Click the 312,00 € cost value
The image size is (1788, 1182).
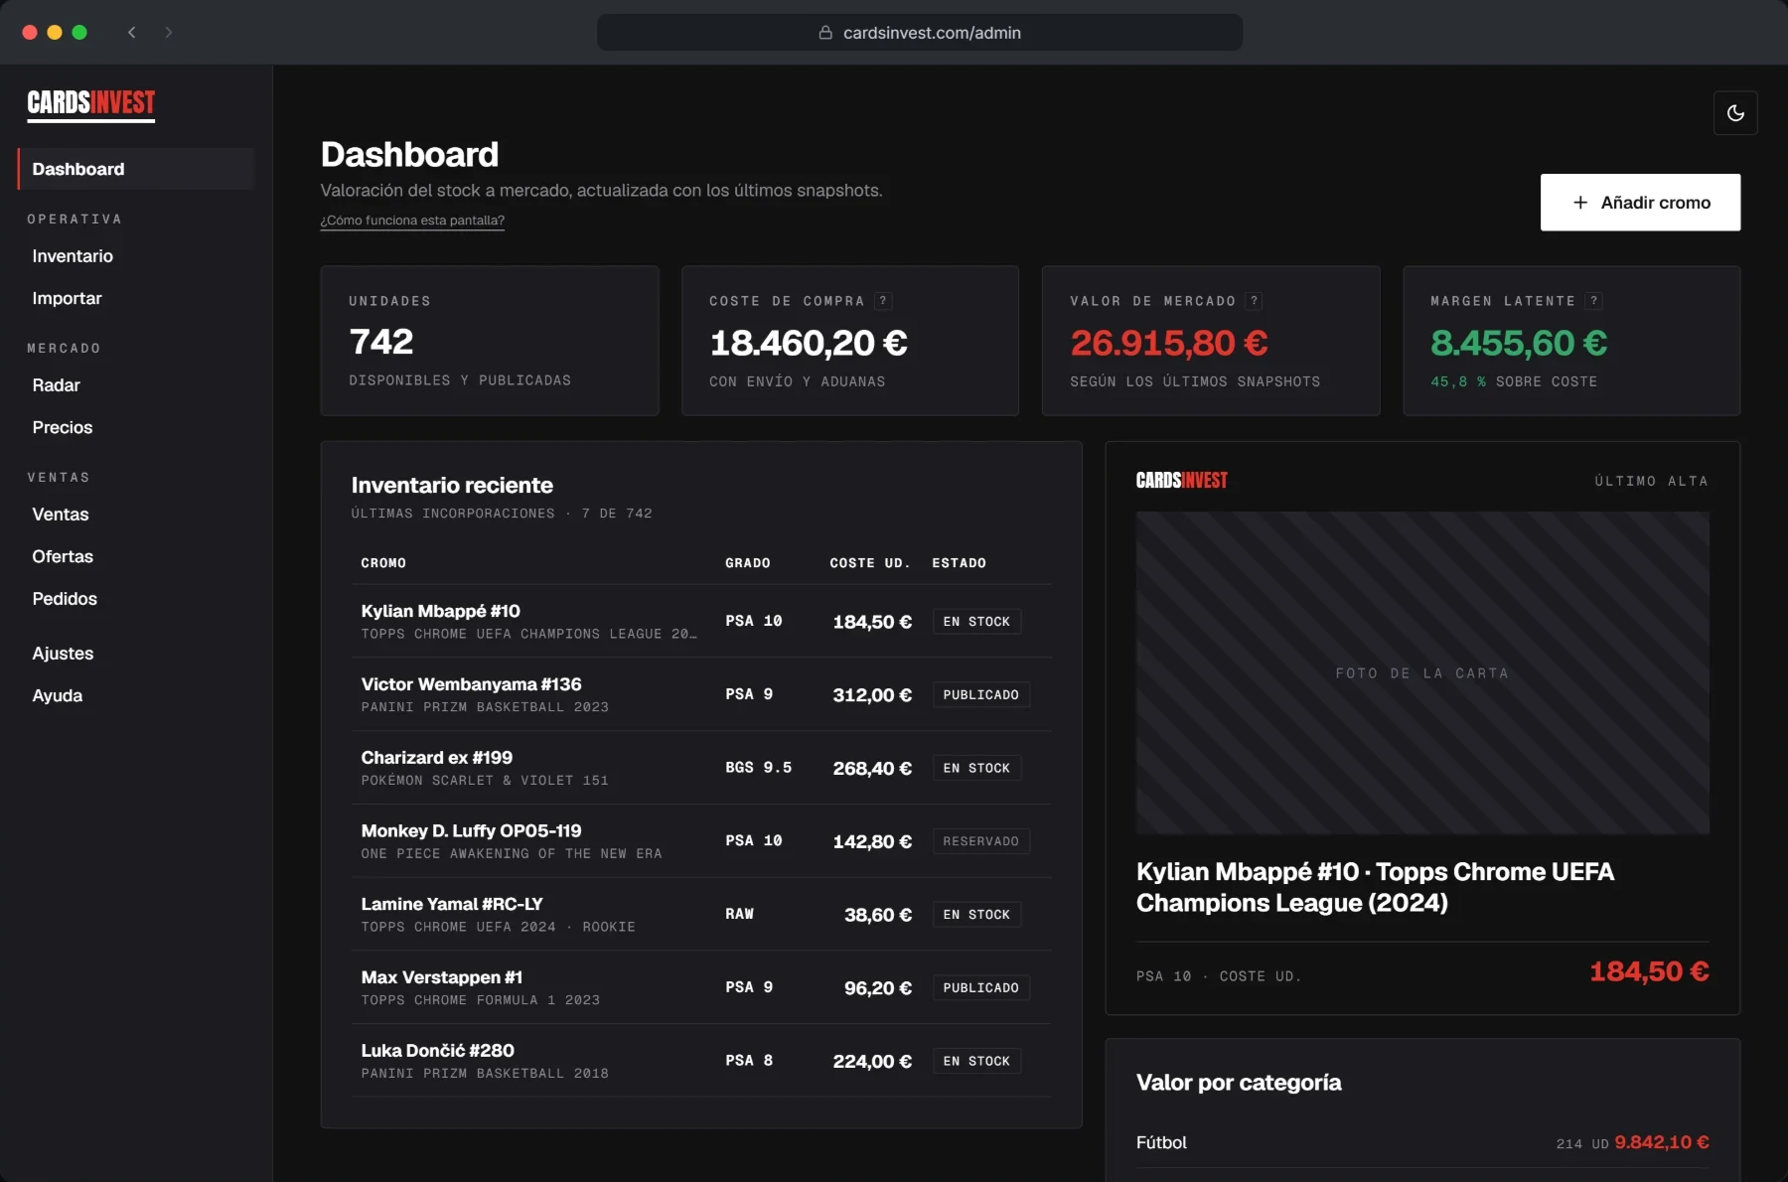(872, 695)
